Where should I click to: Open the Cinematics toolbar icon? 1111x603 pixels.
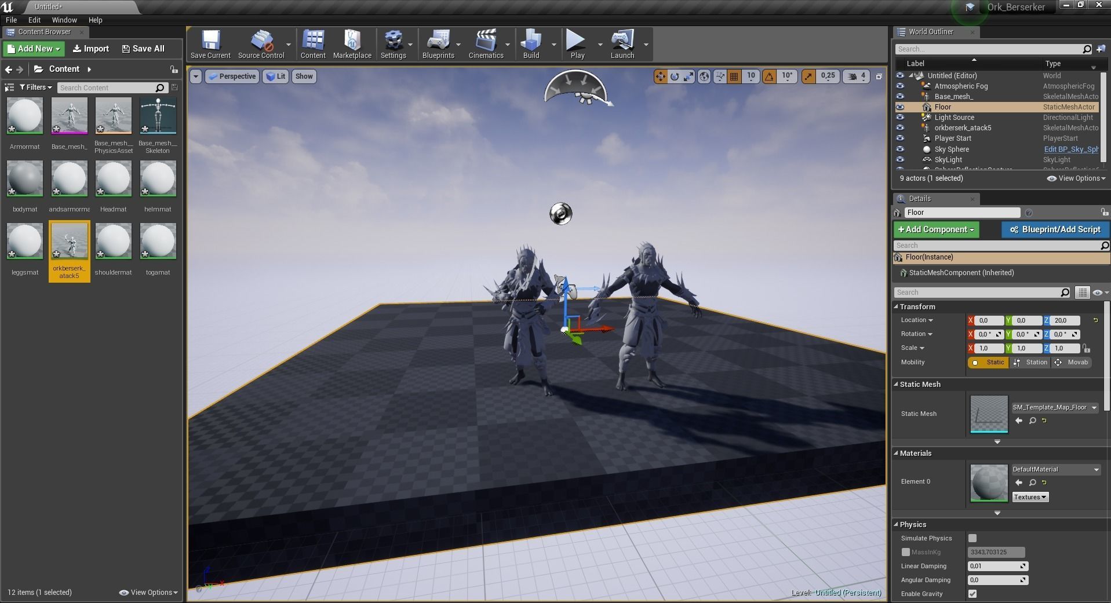[486, 44]
